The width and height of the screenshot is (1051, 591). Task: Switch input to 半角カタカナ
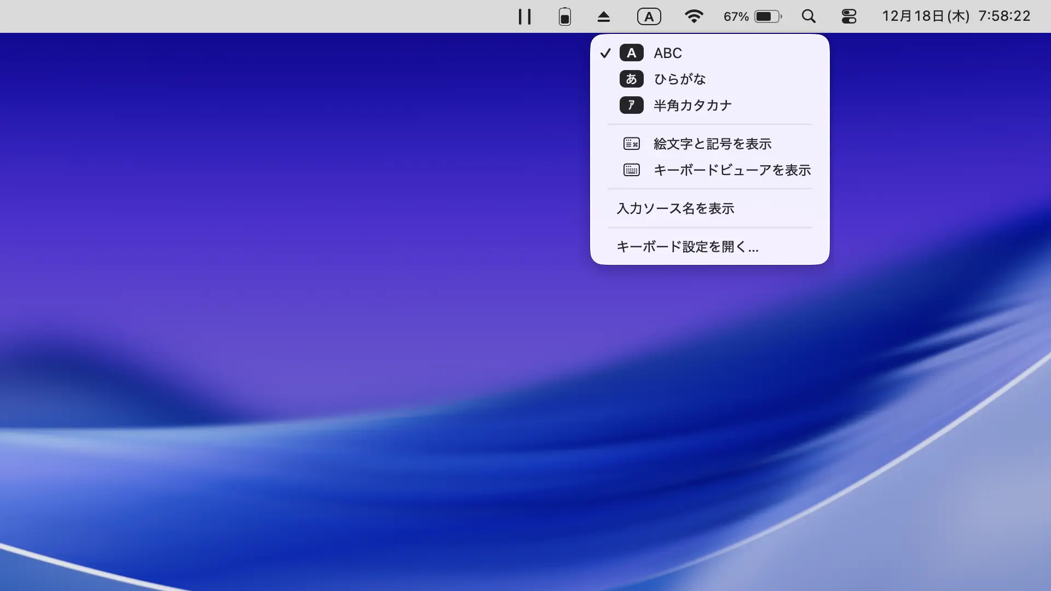point(692,105)
